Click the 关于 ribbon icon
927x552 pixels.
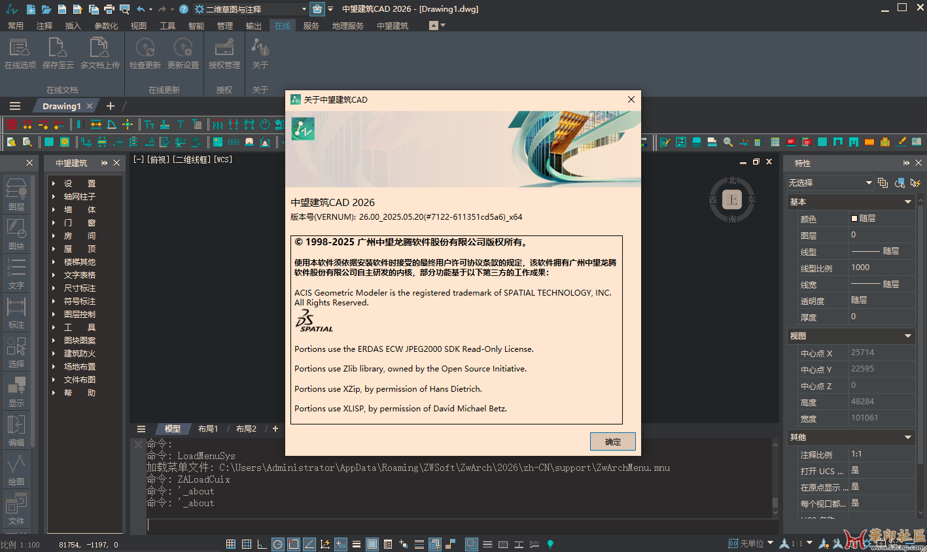pos(260,52)
